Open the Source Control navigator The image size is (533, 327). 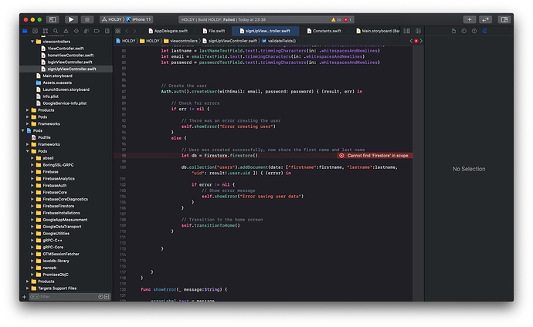point(35,31)
